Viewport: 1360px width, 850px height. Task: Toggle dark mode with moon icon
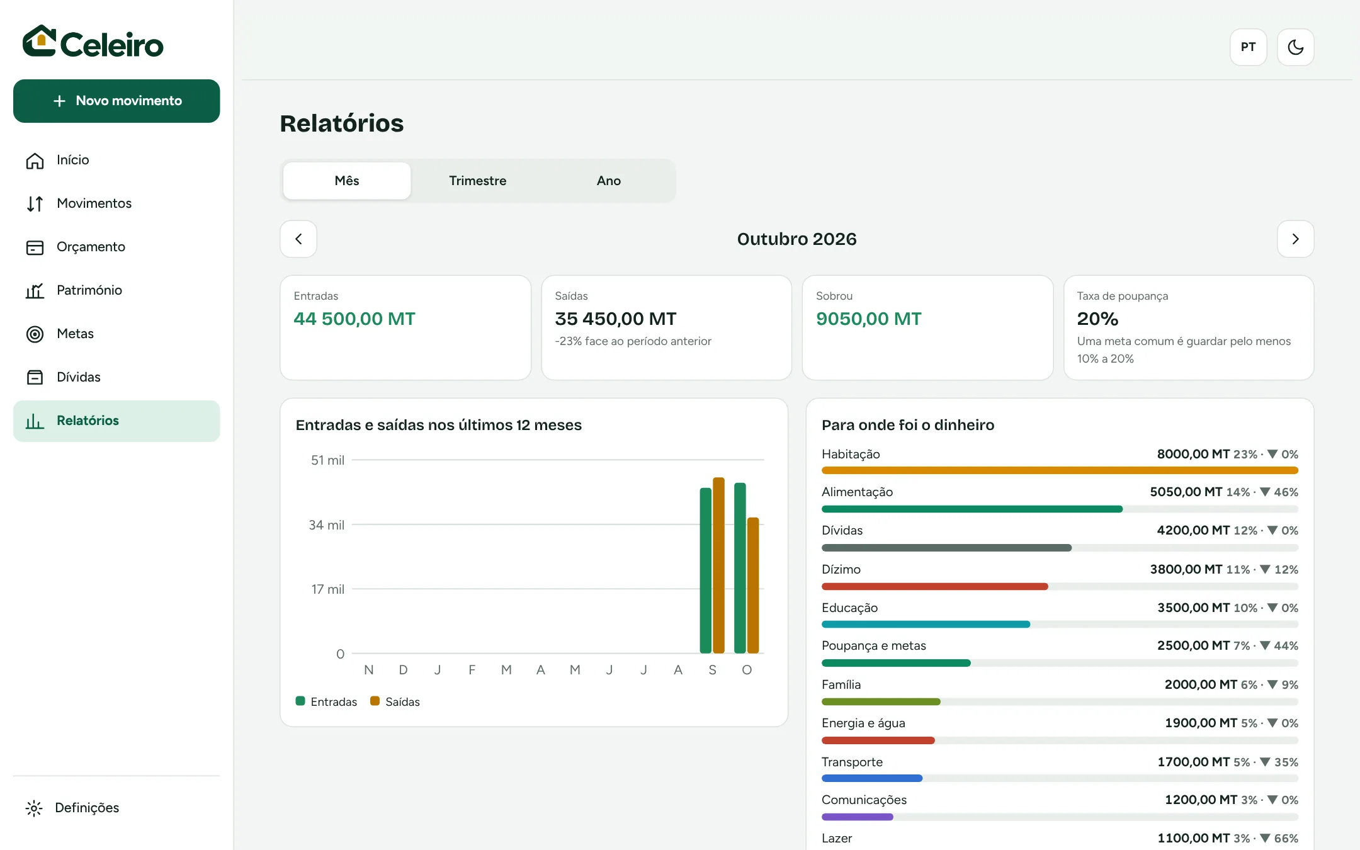(1295, 47)
